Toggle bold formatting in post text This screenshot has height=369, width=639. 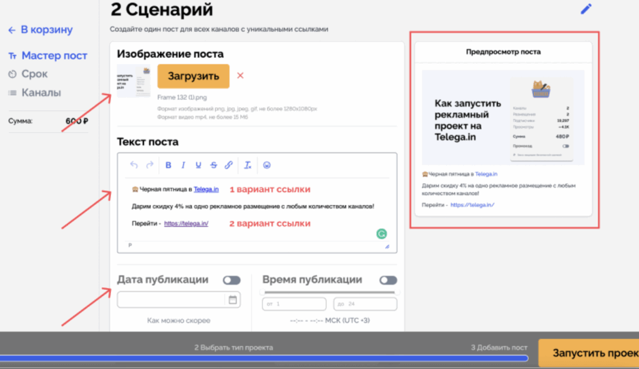tap(168, 165)
